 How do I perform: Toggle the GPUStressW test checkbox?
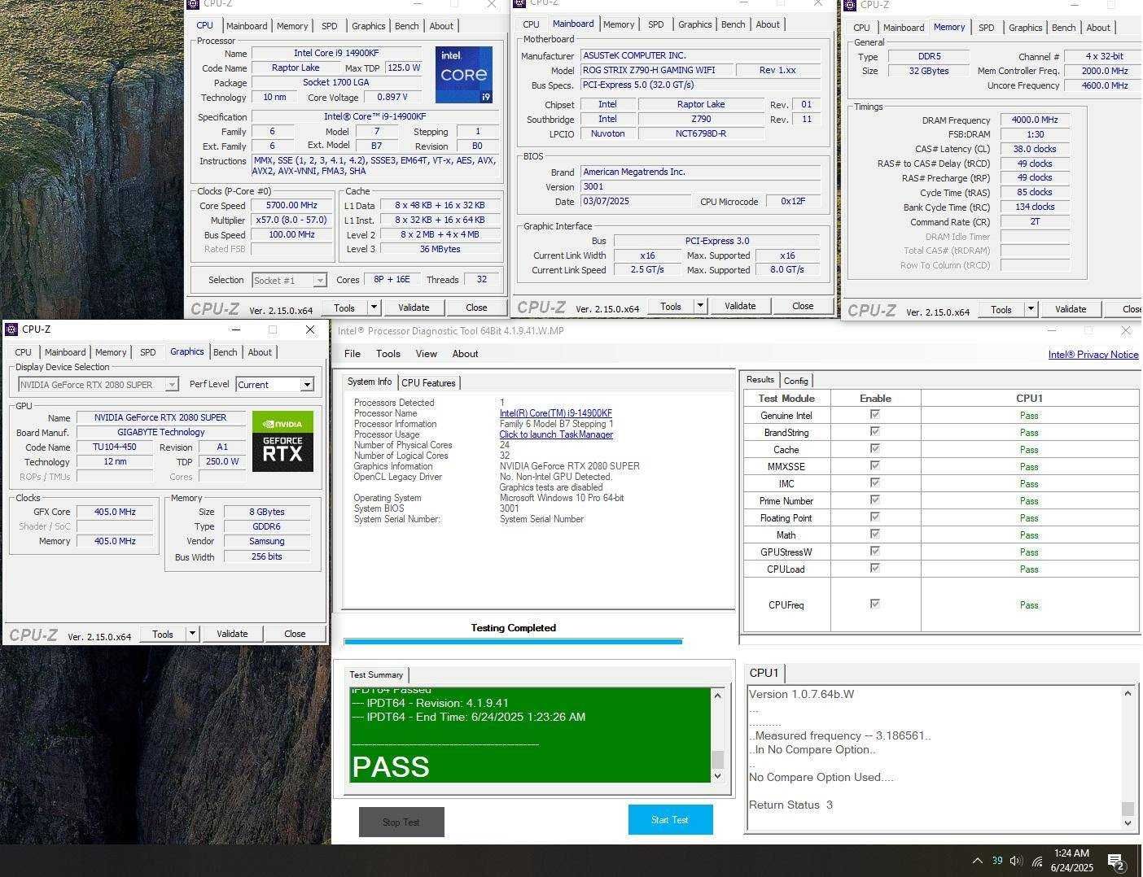(x=875, y=552)
